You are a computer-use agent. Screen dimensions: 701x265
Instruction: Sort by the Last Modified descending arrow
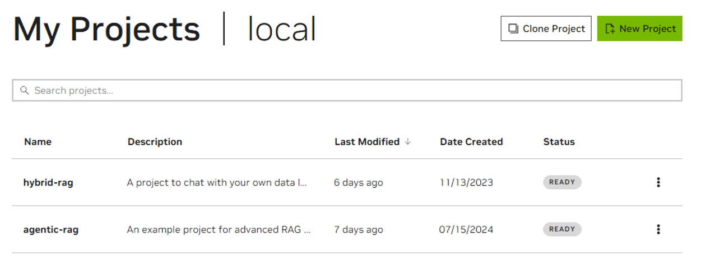pyautogui.click(x=407, y=142)
